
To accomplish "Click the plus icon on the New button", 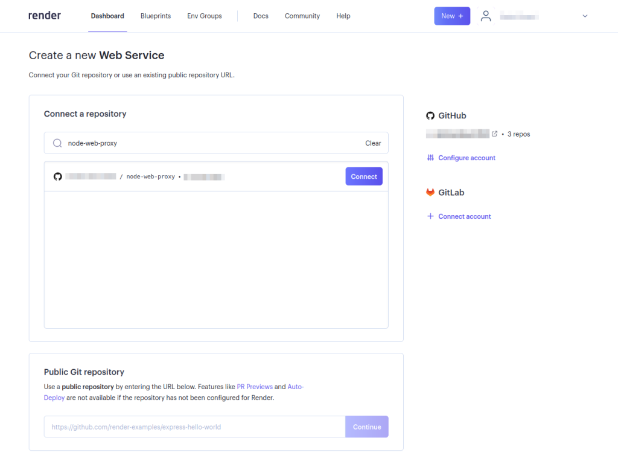I will (460, 16).
